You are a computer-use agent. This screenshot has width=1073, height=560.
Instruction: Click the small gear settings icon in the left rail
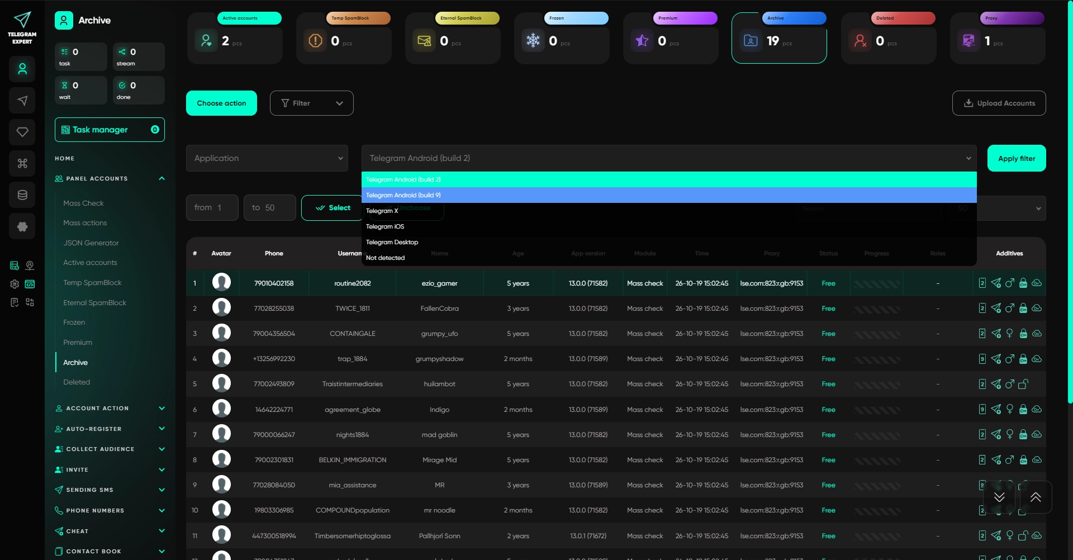coord(15,284)
